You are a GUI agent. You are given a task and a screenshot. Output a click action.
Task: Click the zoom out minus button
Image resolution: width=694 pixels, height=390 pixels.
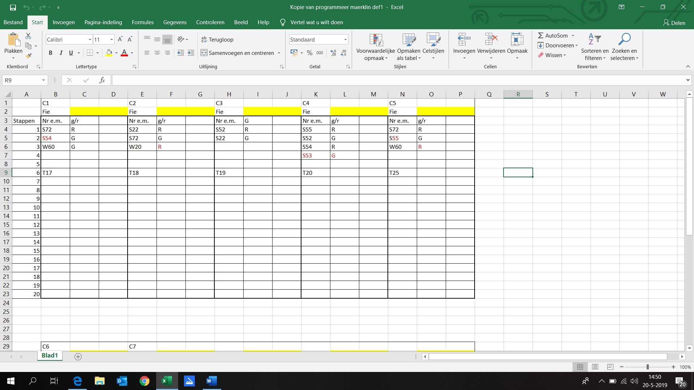point(622,367)
